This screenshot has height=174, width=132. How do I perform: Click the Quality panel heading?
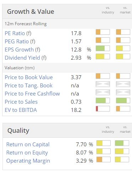tap(18, 131)
